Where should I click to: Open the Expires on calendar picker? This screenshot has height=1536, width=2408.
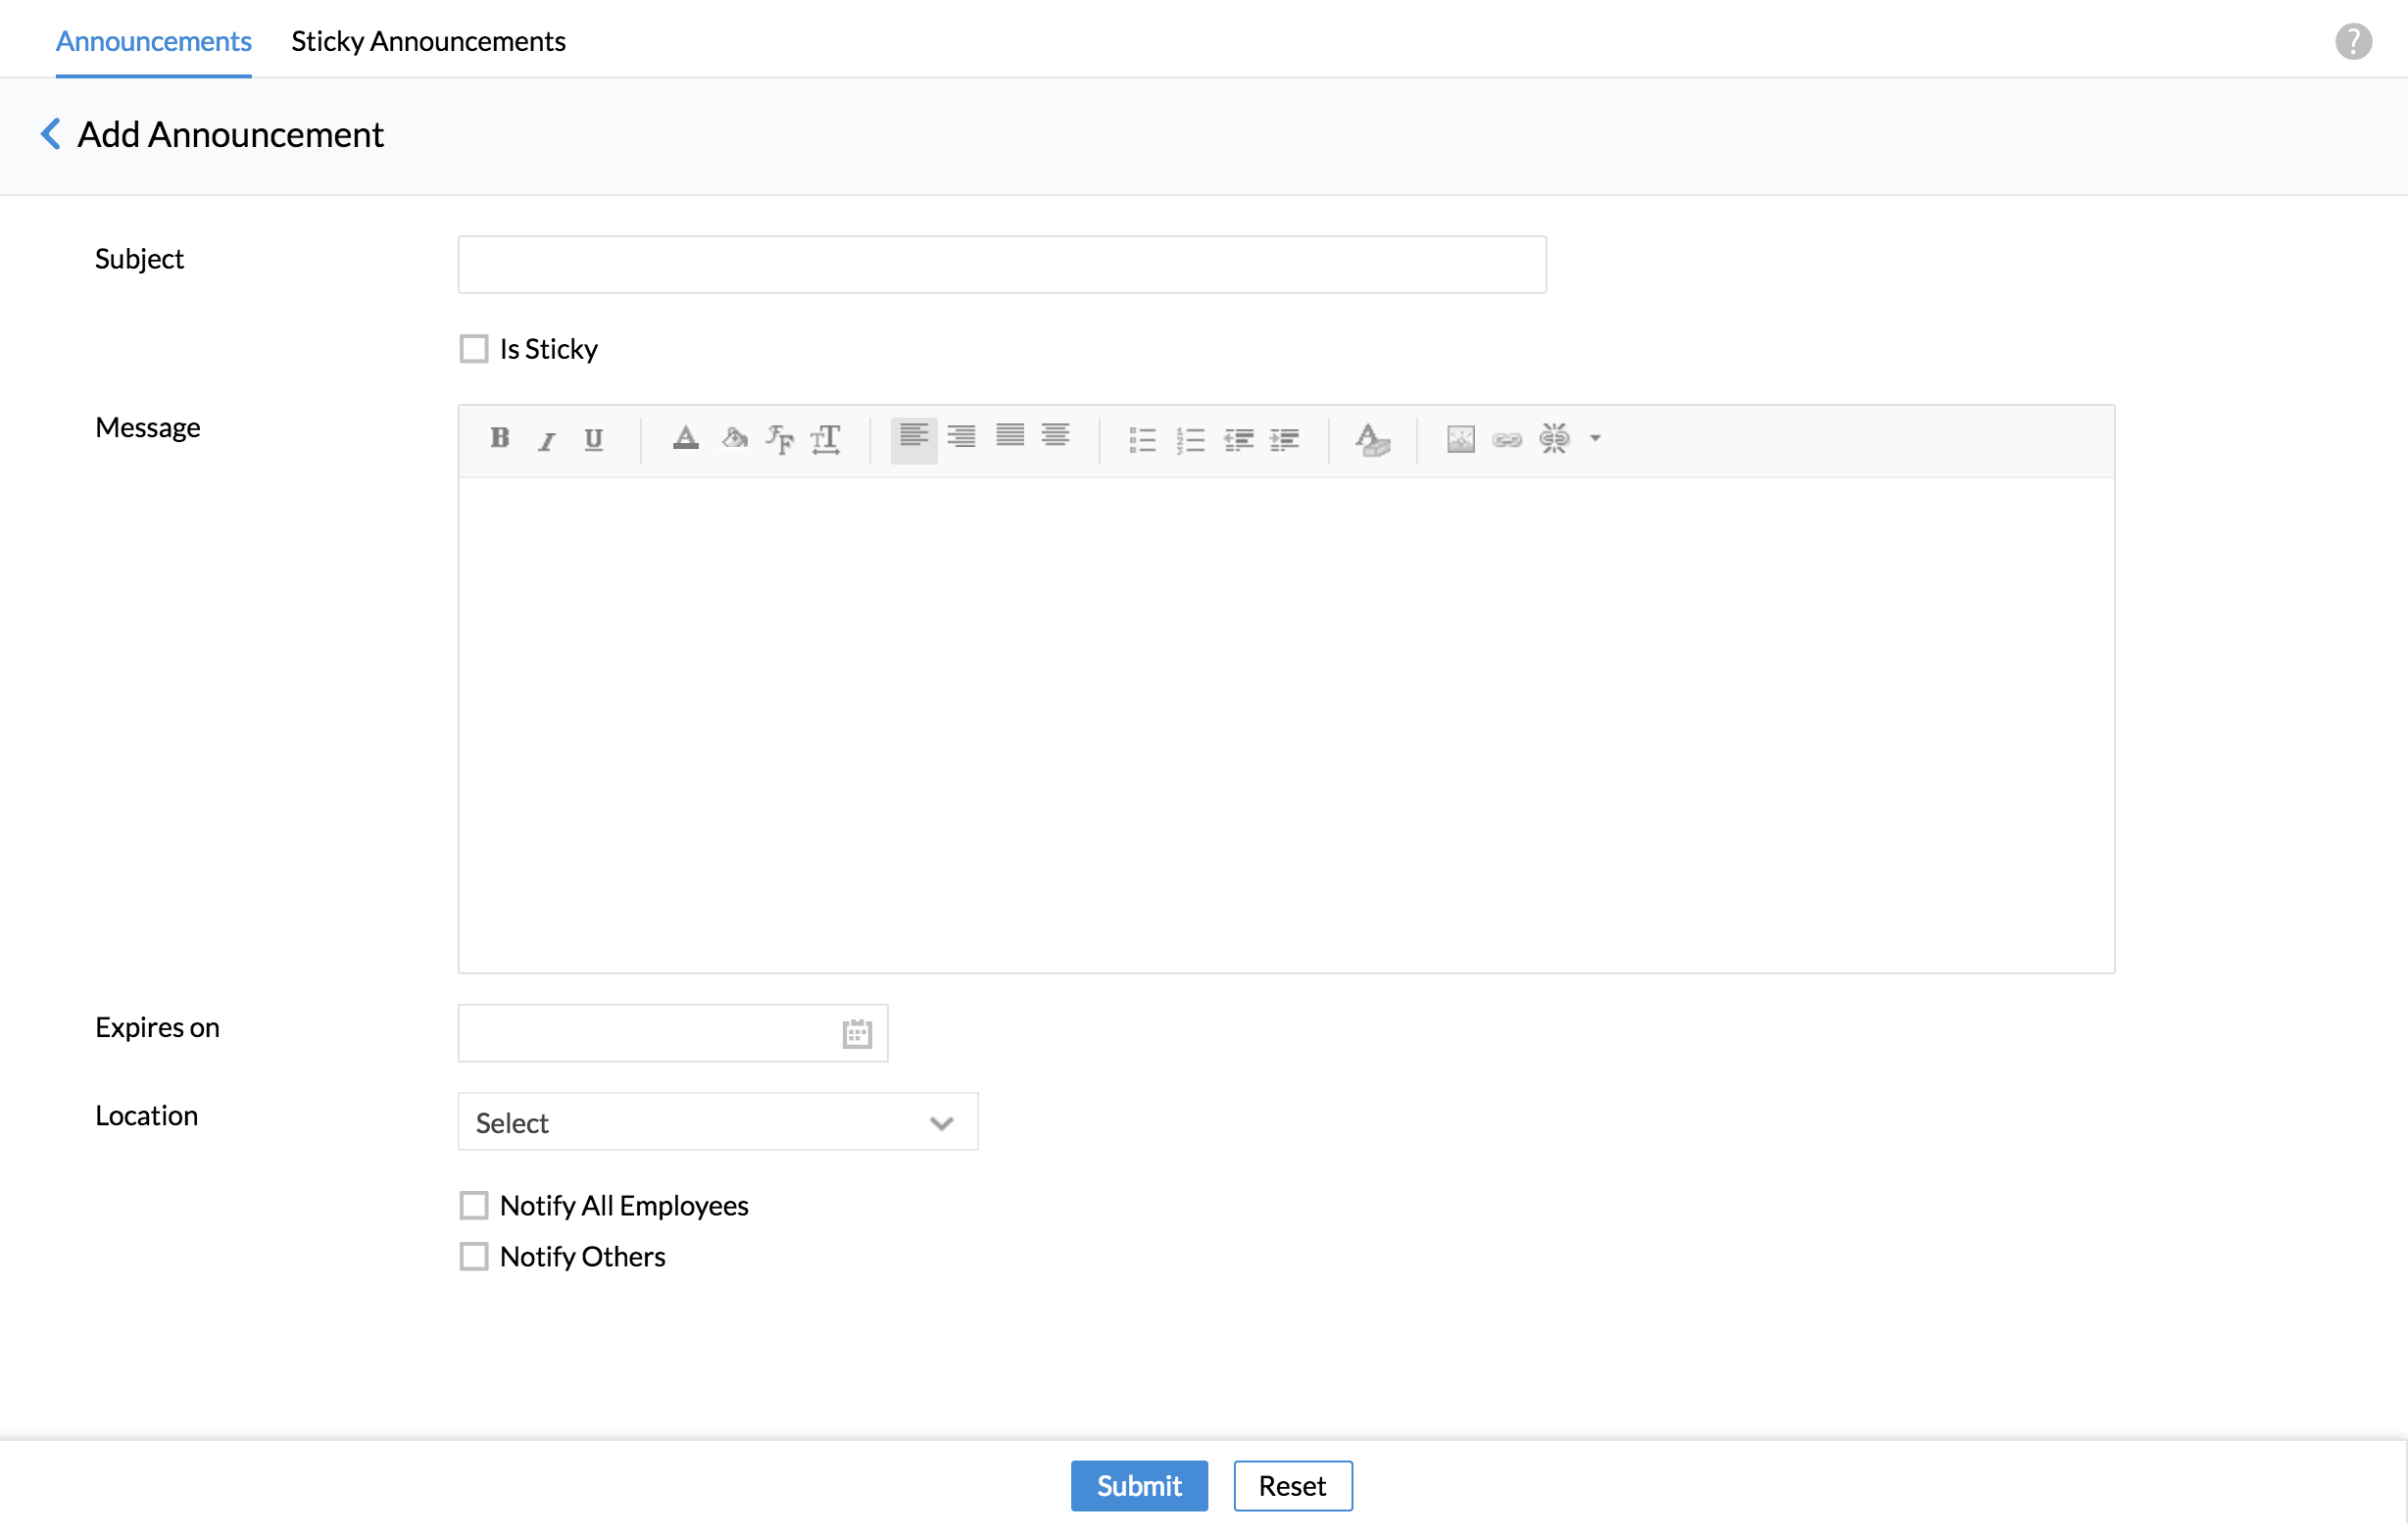coord(857,1033)
